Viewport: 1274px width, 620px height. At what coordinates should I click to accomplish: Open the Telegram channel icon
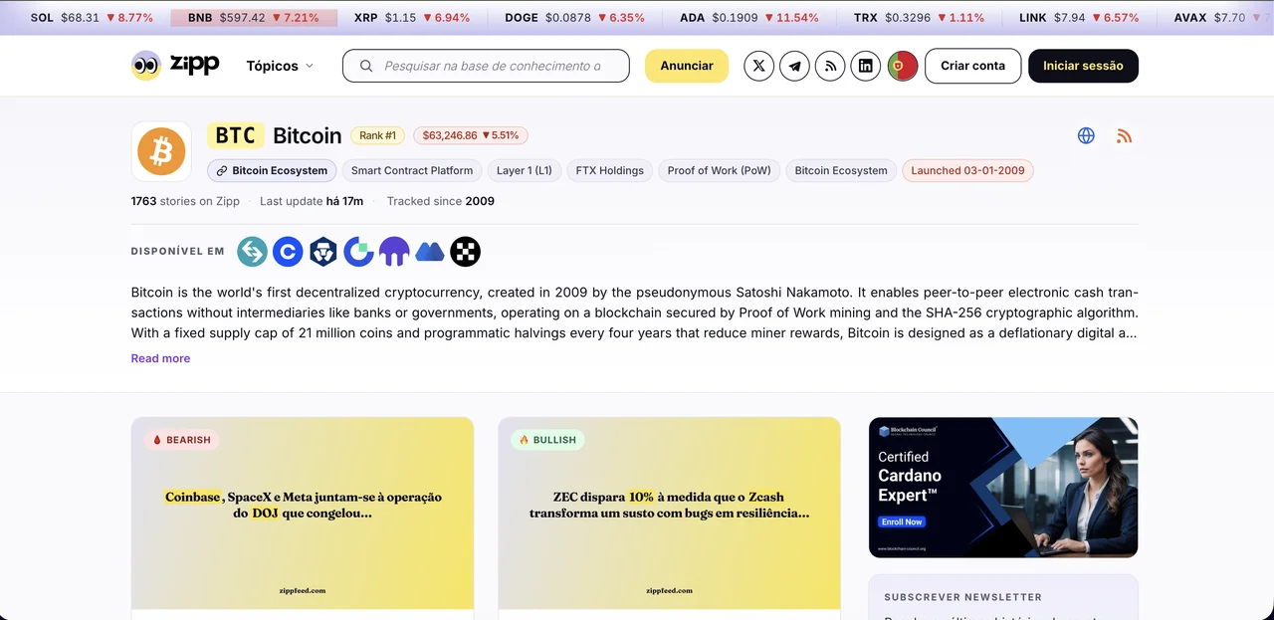794,66
